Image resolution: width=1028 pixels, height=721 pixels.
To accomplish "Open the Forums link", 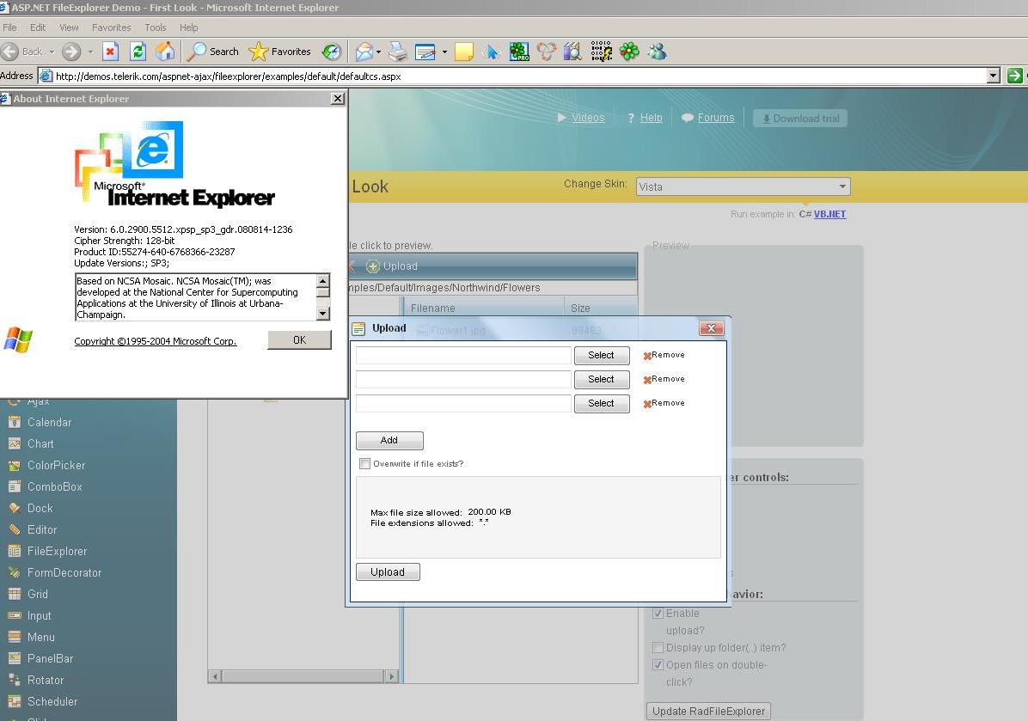I will pyautogui.click(x=716, y=118).
